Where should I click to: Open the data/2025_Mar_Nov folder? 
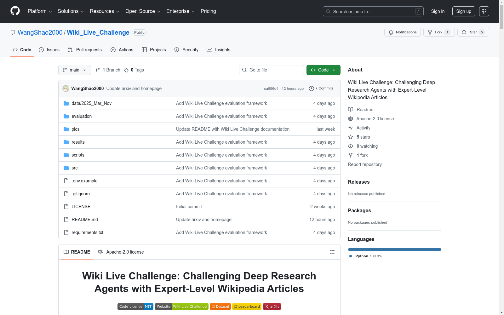click(x=91, y=103)
